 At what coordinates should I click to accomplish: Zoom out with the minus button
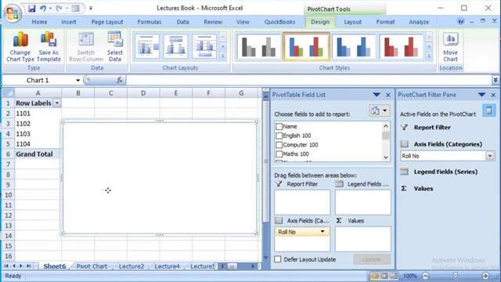426,276
